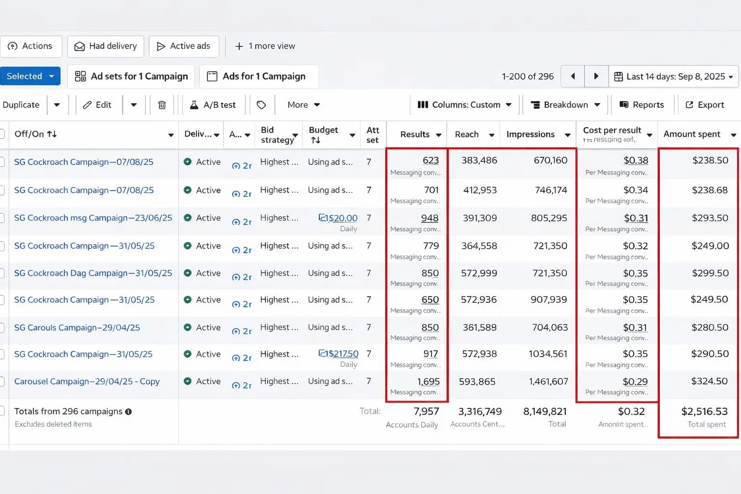This screenshot has width=741, height=494.
Task: Start an A/B test
Action: pyautogui.click(x=213, y=105)
